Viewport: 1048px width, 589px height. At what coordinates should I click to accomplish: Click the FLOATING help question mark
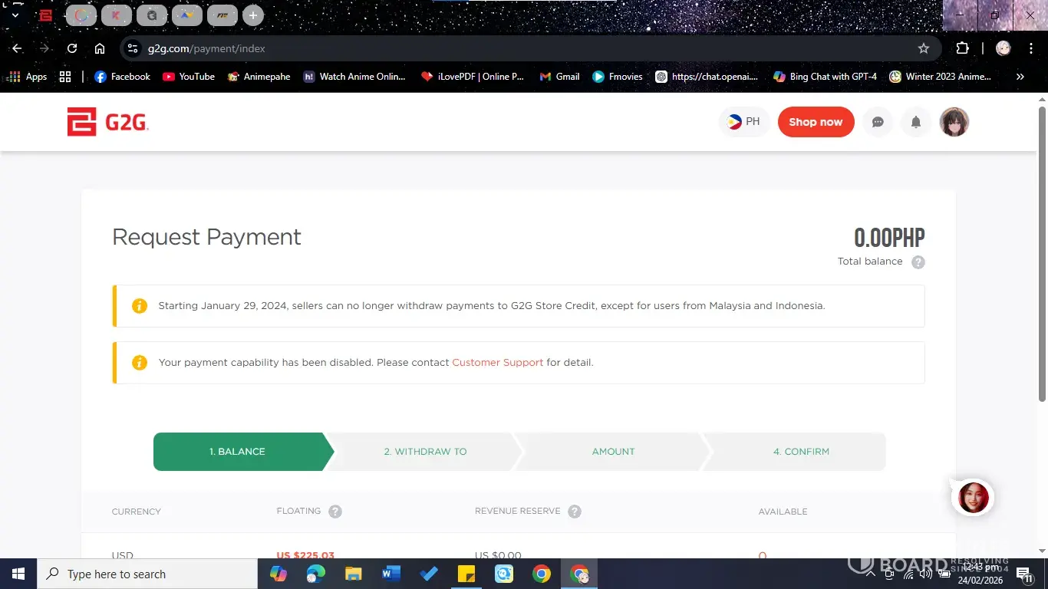click(335, 512)
